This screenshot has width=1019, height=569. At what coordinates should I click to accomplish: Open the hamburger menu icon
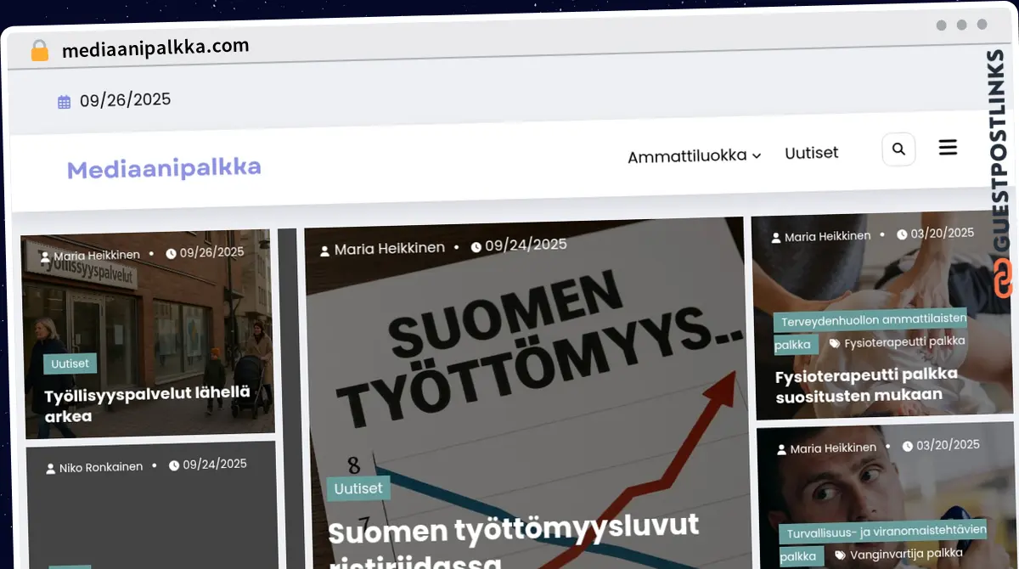tap(948, 147)
